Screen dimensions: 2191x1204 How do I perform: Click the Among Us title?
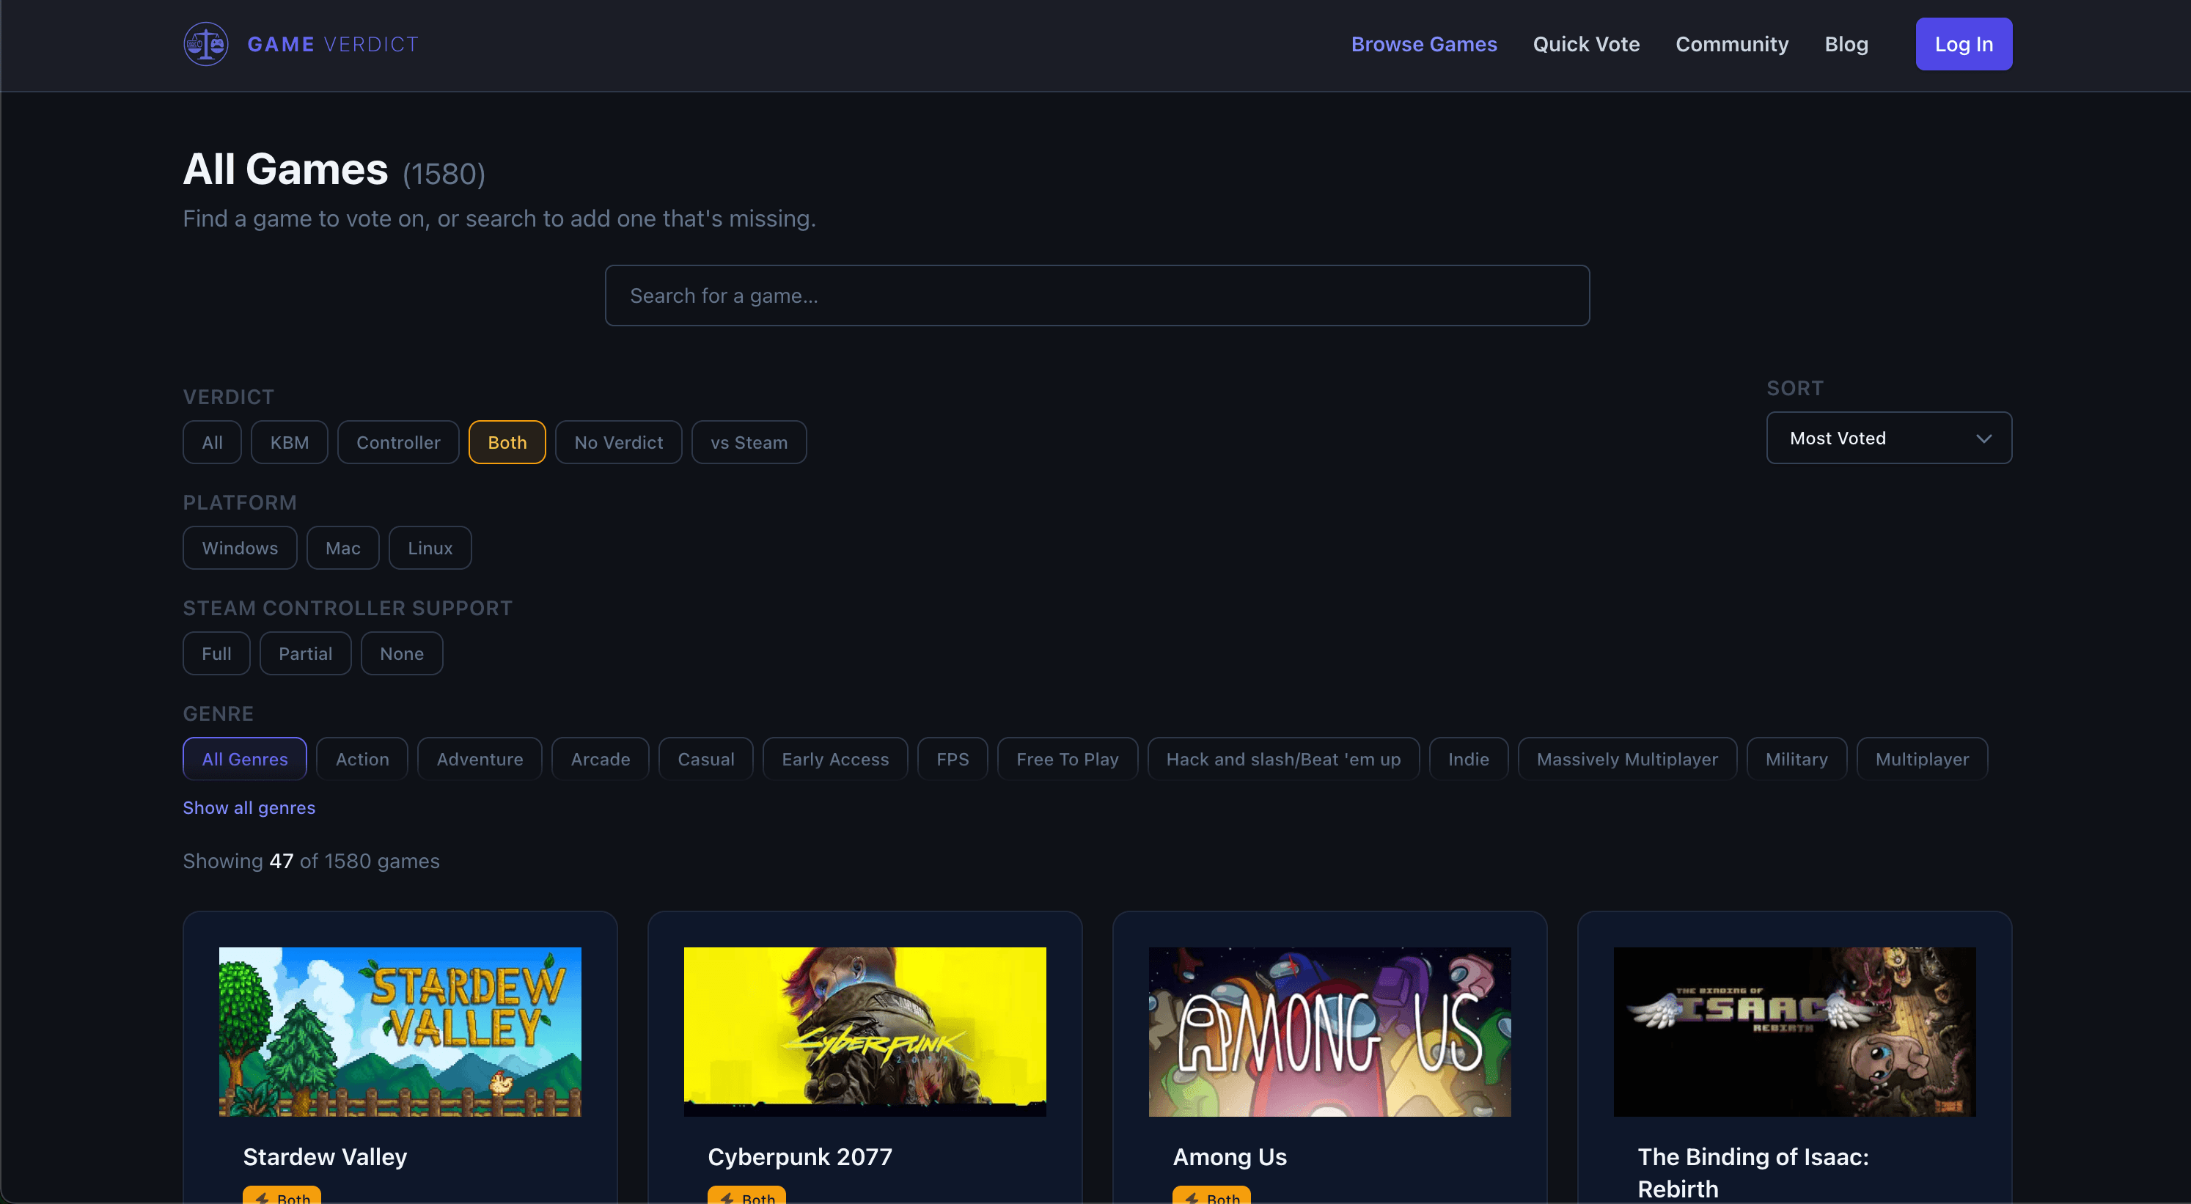[x=1229, y=1156]
